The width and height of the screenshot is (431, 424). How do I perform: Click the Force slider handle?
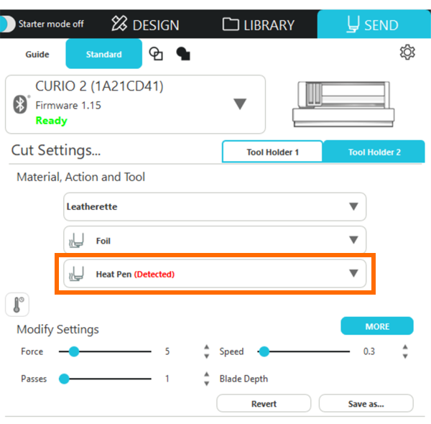pyautogui.click(x=73, y=351)
